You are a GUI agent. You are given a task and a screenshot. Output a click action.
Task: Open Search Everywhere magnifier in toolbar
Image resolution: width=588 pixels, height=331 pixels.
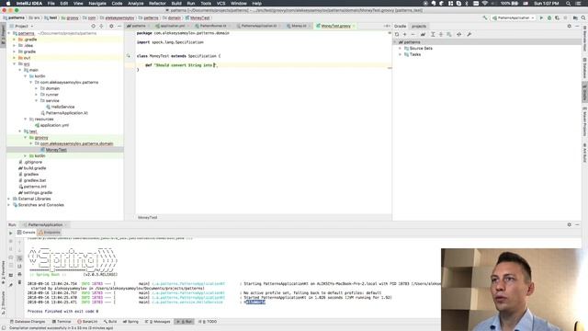[583, 17]
